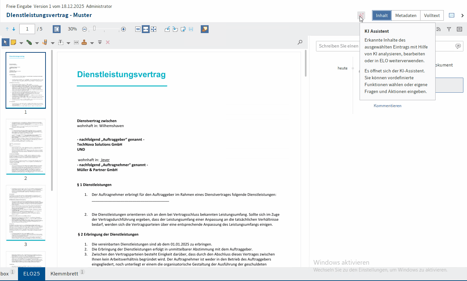Click the zoom in plus icon
The height and width of the screenshot is (281, 467).
coord(123,29)
